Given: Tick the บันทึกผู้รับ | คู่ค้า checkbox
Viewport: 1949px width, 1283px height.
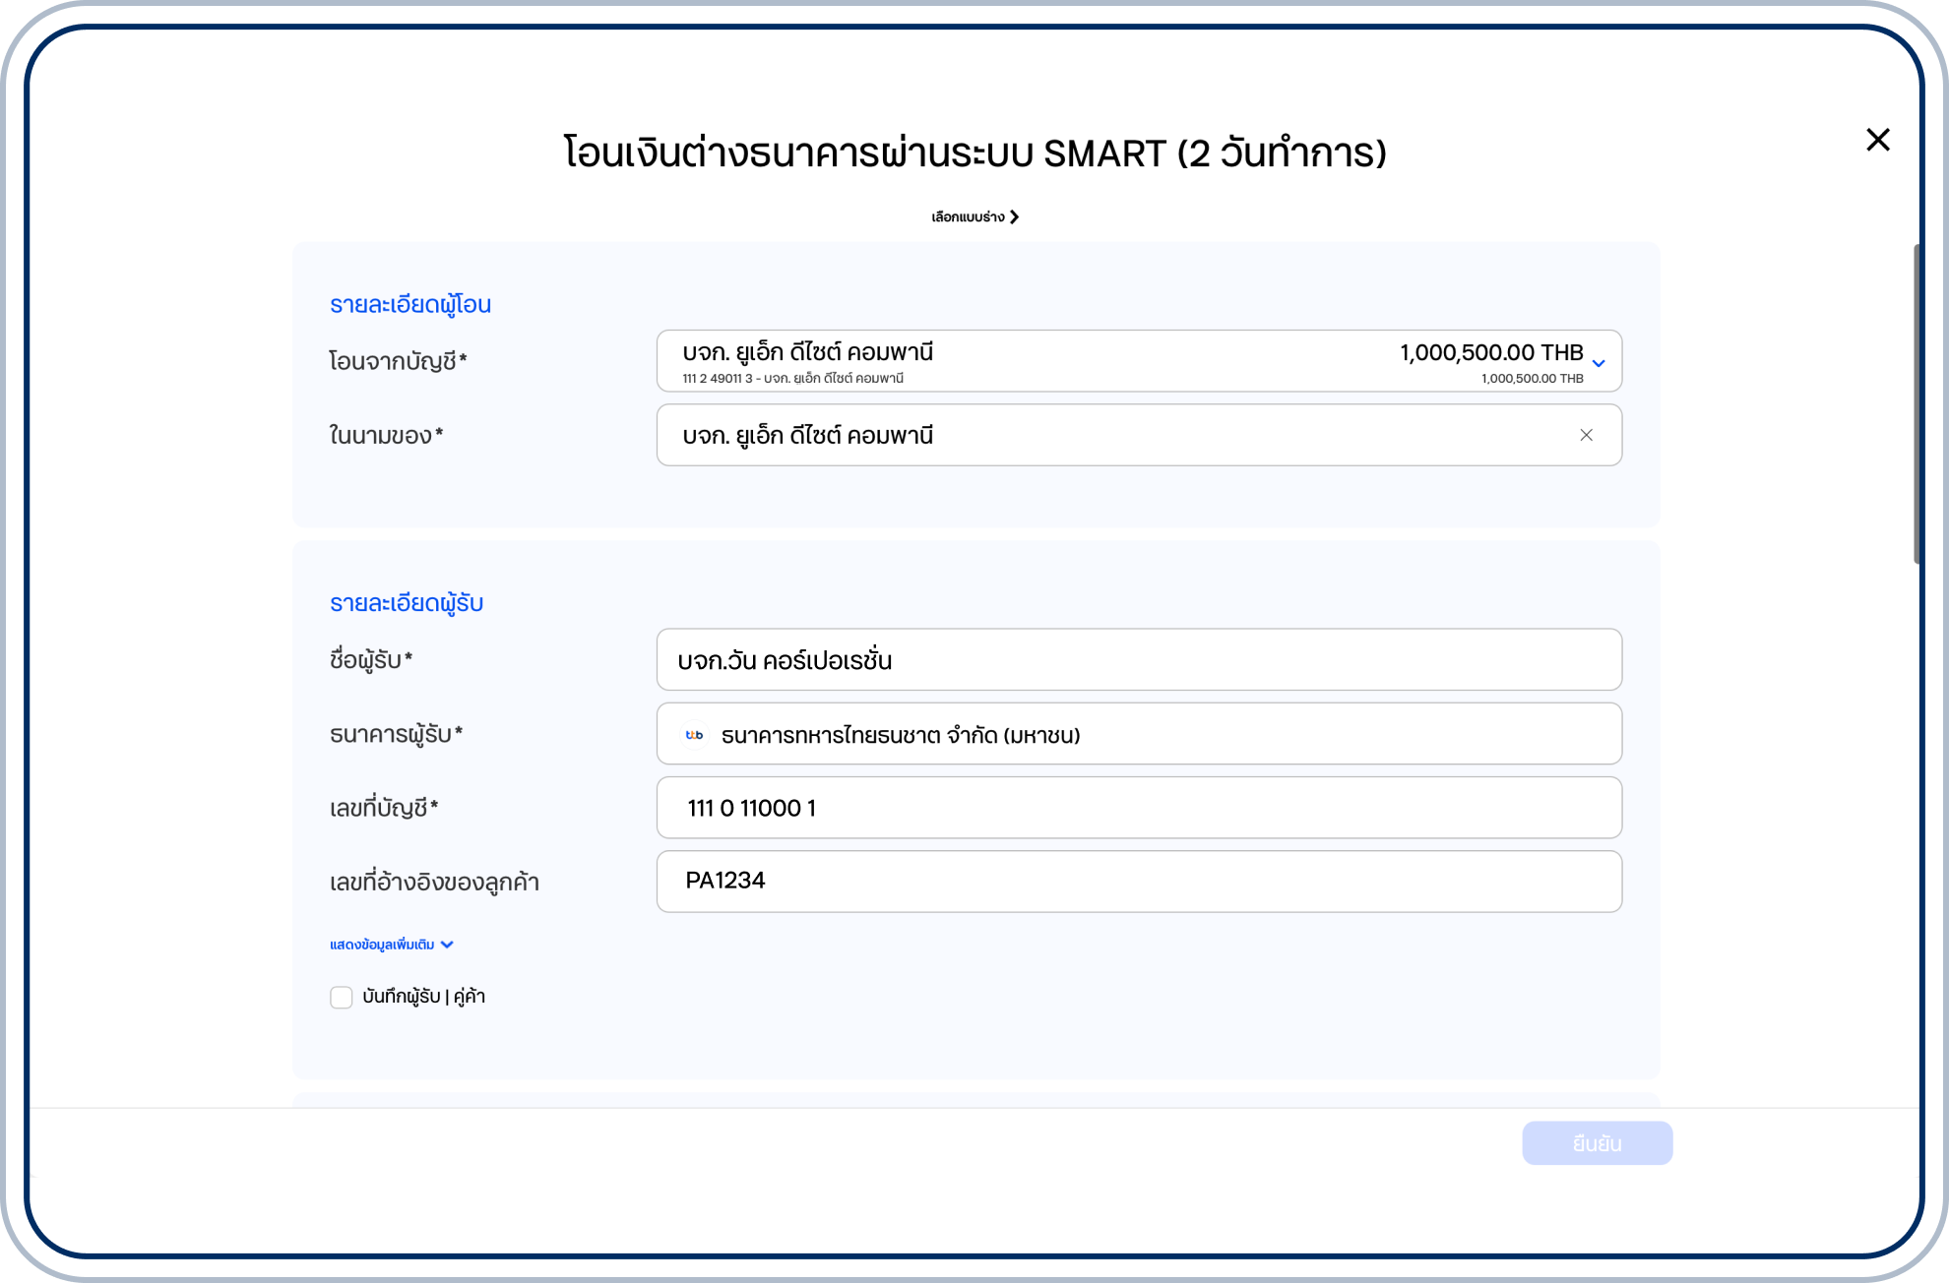Looking at the screenshot, I should [342, 998].
